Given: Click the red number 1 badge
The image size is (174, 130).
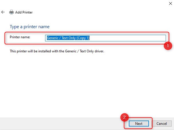Looking at the screenshot, I should point(168,46).
